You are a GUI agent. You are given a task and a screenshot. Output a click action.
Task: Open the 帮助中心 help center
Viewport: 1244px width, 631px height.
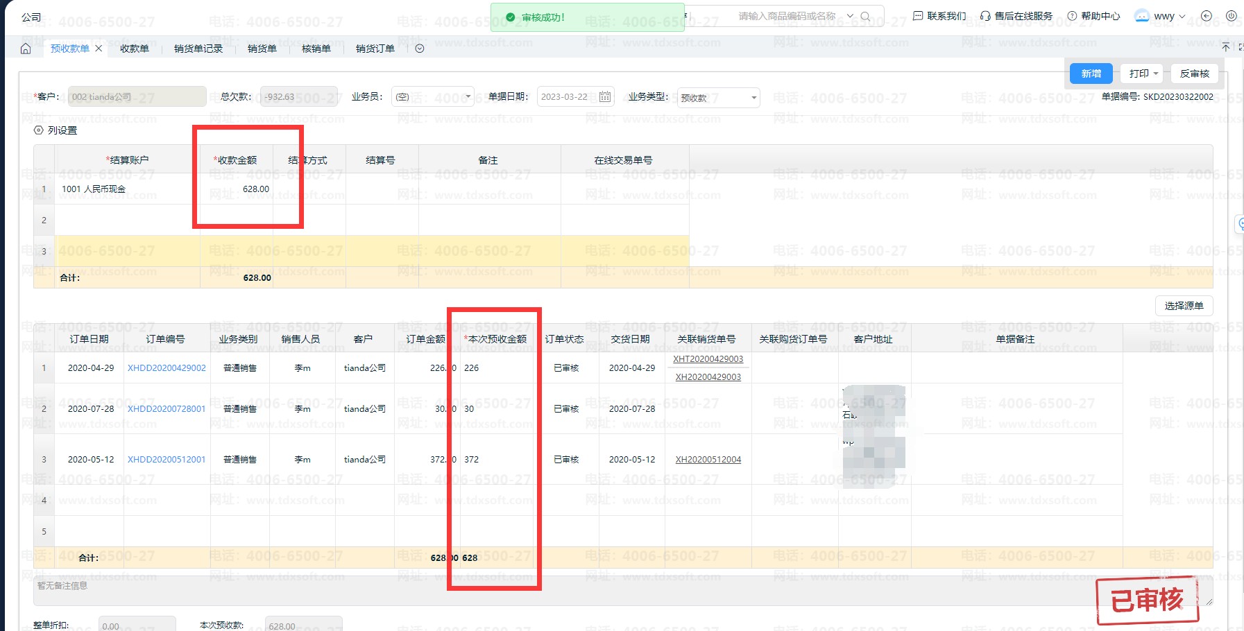[x=1093, y=16]
